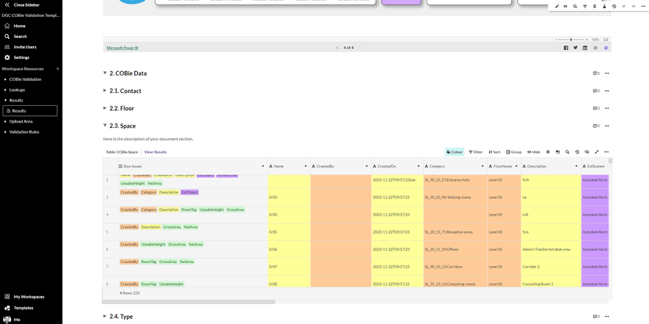
Task: Select View: Results label
Action: click(155, 152)
